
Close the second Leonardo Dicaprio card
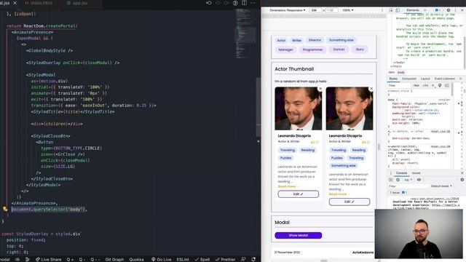coord(371,89)
